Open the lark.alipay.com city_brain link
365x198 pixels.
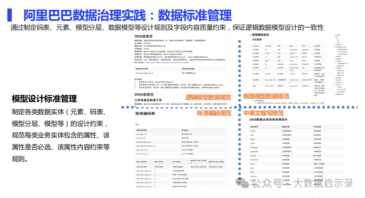click(x=167, y=63)
